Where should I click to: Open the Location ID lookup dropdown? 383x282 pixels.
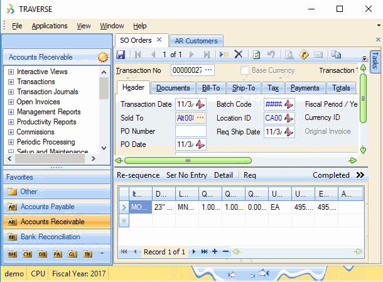(288, 117)
